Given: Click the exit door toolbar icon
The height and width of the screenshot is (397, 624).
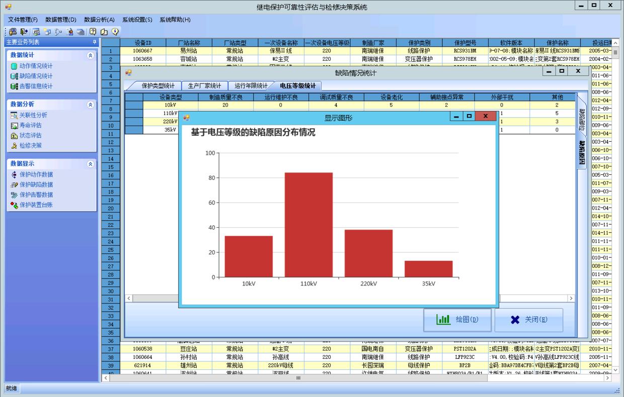Looking at the screenshot, I should coord(24,32).
